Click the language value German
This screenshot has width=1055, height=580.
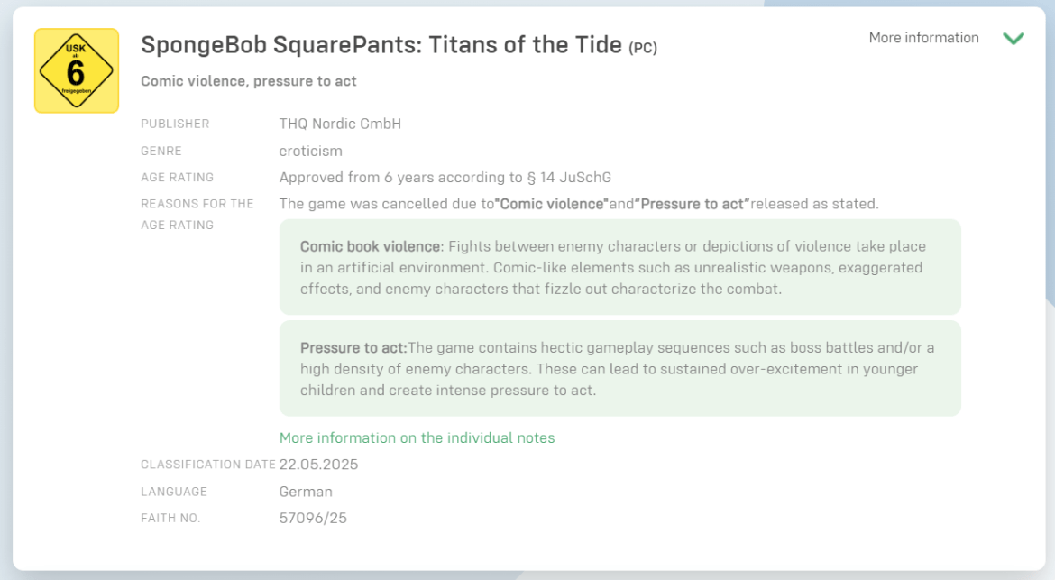click(x=306, y=492)
